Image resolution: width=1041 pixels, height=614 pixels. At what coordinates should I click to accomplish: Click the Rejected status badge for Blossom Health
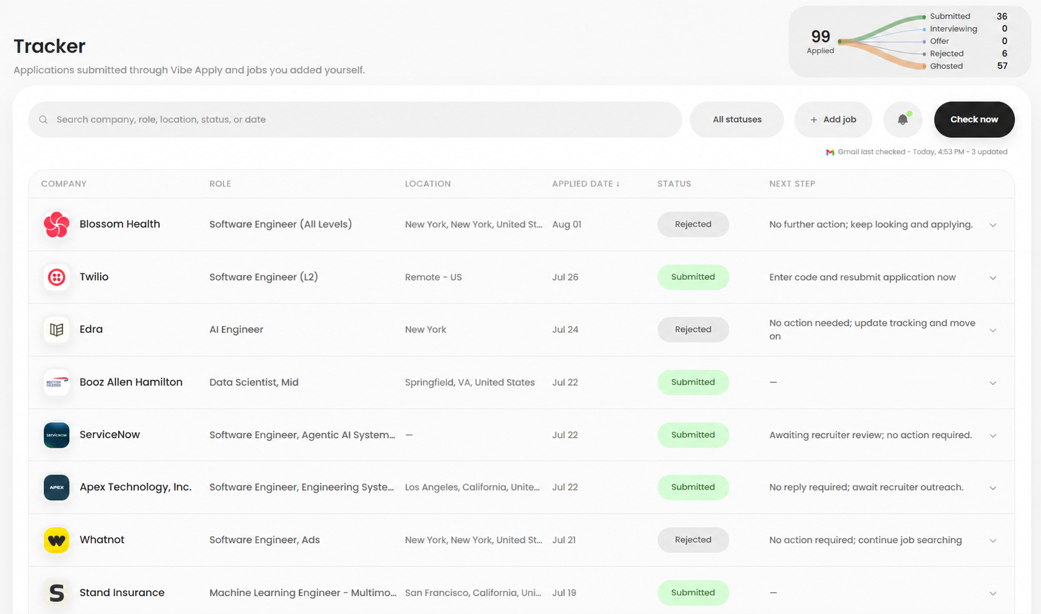coord(693,224)
